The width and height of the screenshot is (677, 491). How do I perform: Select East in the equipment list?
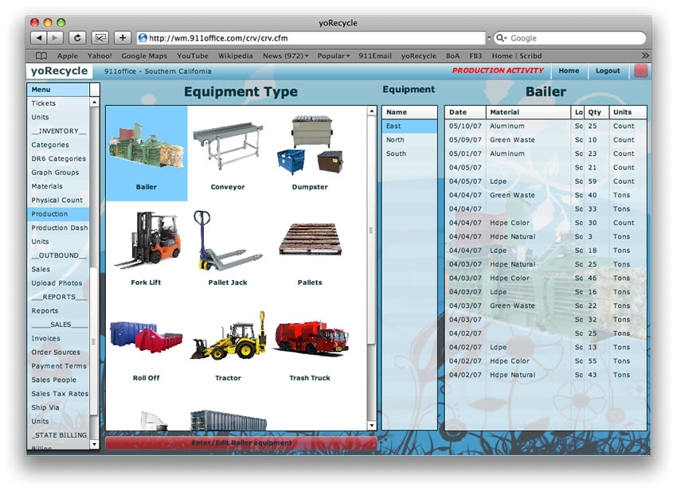click(x=409, y=126)
